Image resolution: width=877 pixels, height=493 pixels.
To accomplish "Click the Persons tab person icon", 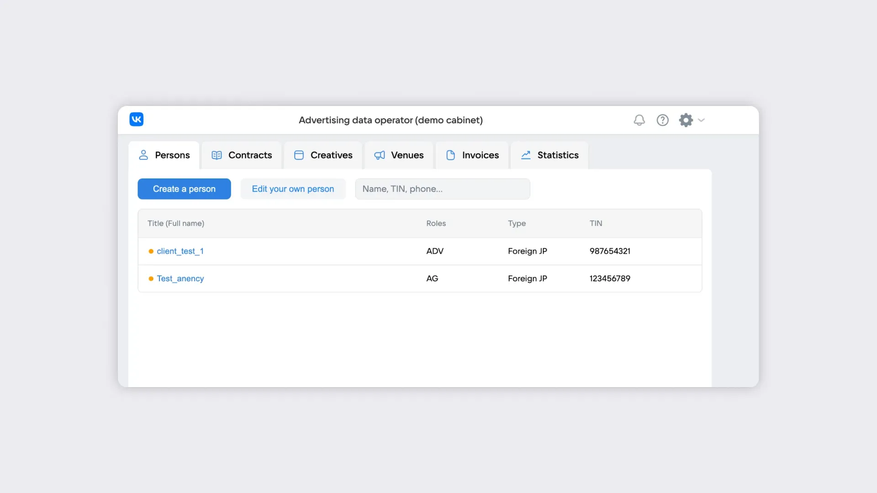I will click(x=143, y=155).
